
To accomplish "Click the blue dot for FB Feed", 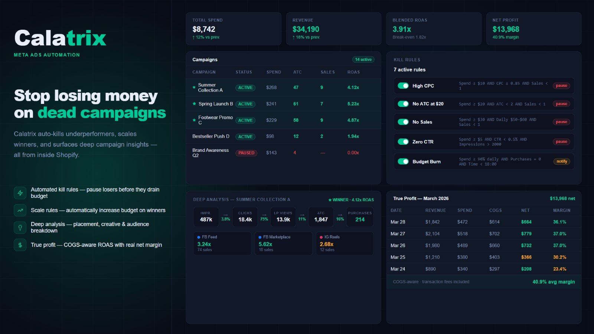I will click(199, 237).
